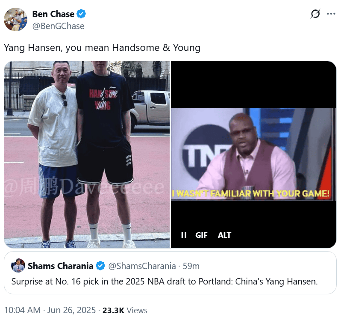Open the Handsome & Young photo
The image size is (344, 320).
[x=87, y=154]
